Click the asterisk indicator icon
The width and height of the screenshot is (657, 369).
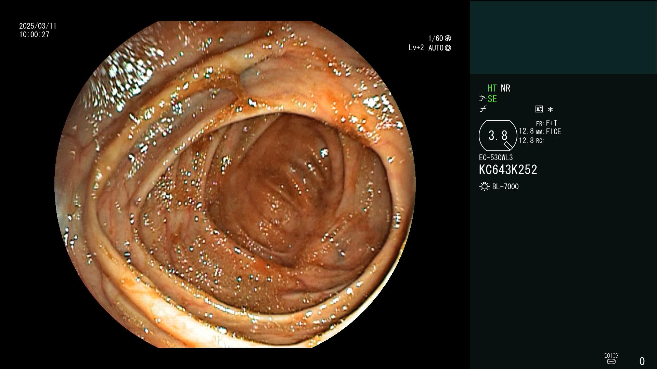550,110
